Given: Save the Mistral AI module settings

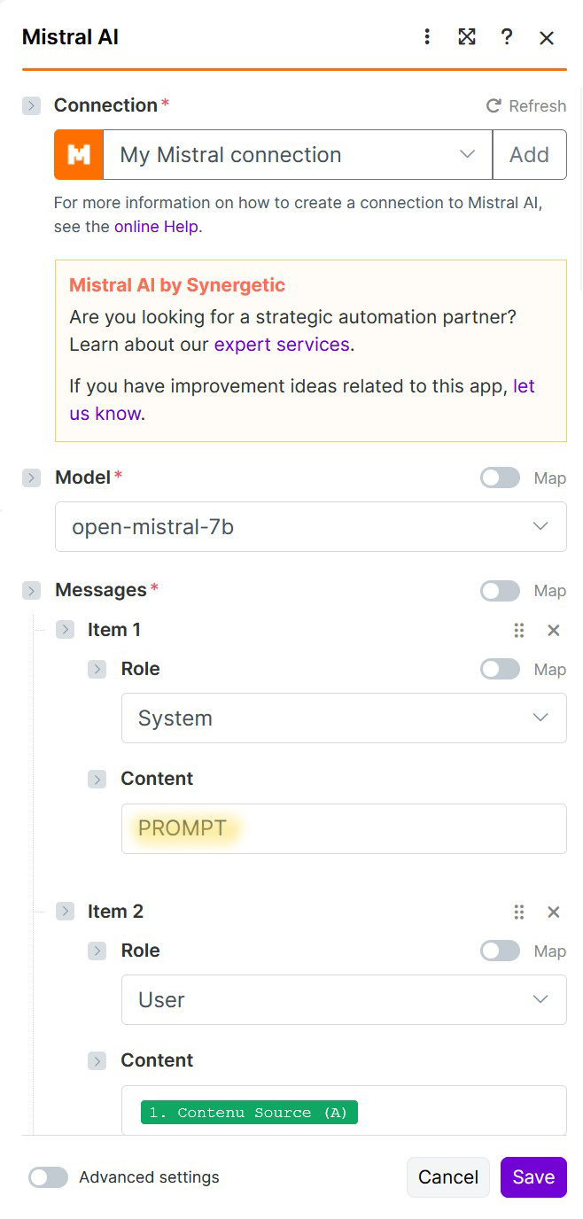Looking at the screenshot, I should (x=532, y=1177).
